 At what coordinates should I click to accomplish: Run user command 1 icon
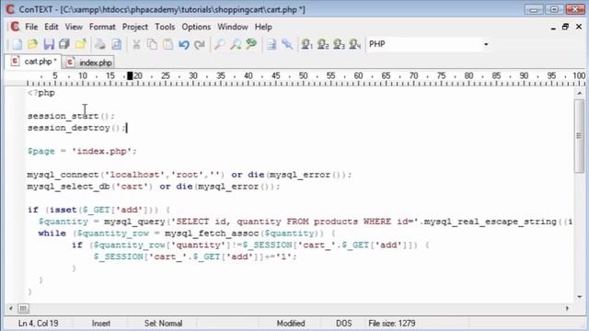click(306, 44)
